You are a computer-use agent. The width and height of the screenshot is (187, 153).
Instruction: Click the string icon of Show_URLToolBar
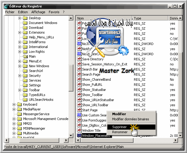(79, 105)
